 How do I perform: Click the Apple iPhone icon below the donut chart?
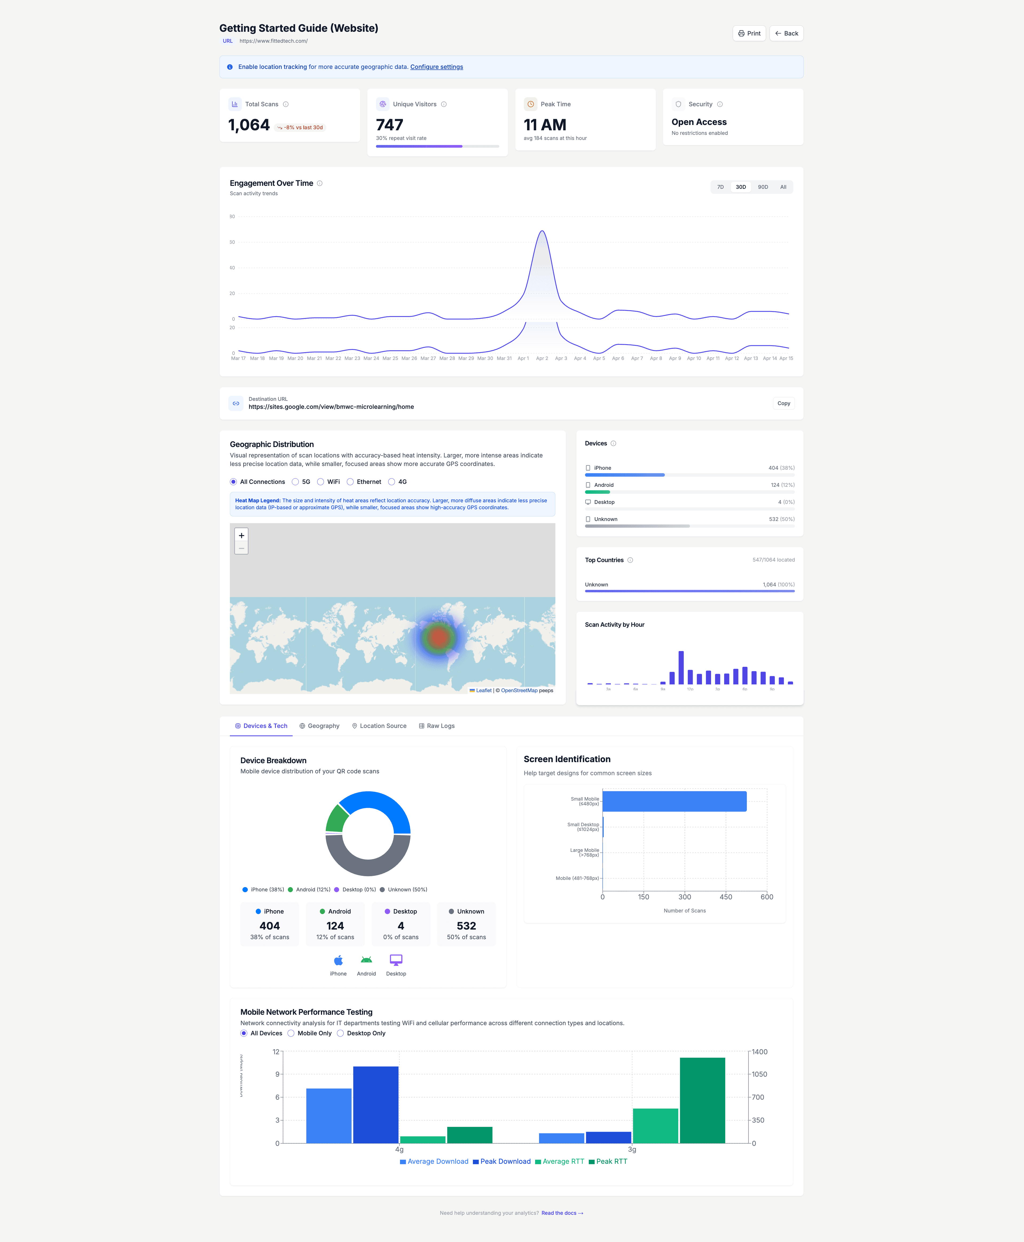pyautogui.click(x=338, y=959)
